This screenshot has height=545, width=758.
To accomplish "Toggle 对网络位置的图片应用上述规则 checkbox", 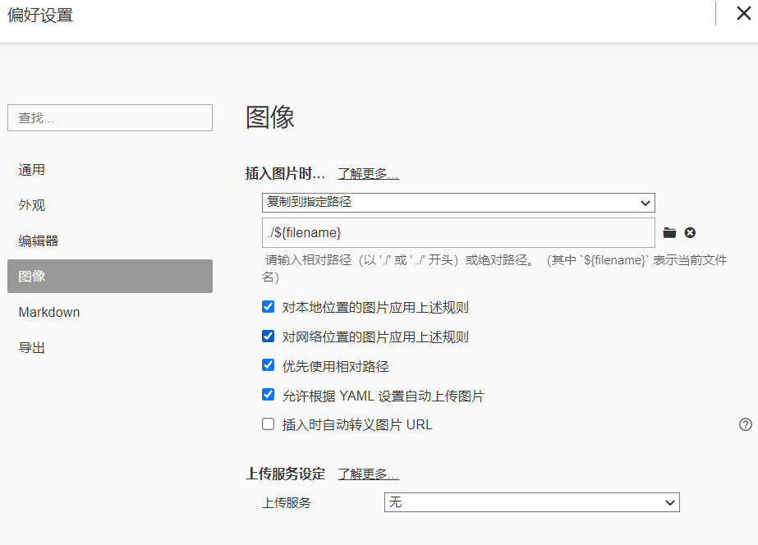I will pos(268,336).
